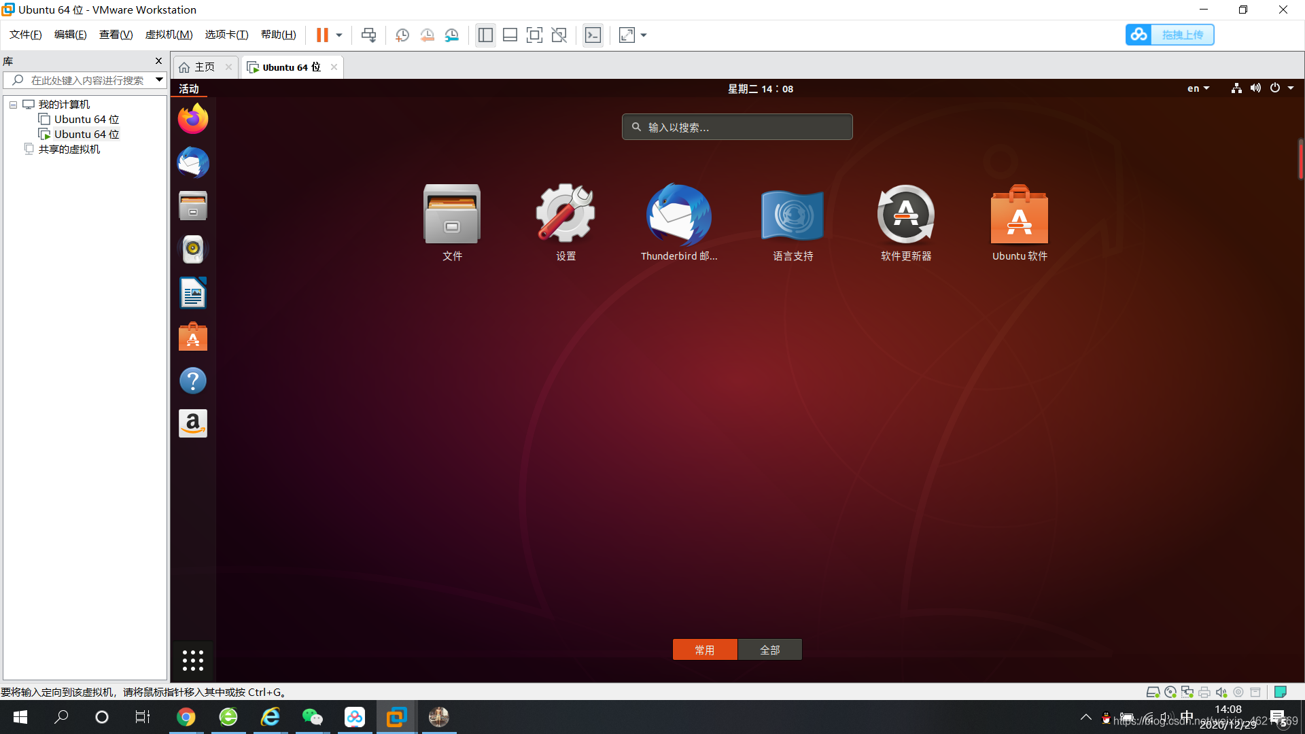Switch to the 常用 frequent apps view
Image resolution: width=1305 pixels, height=734 pixels.
tap(705, 650)
